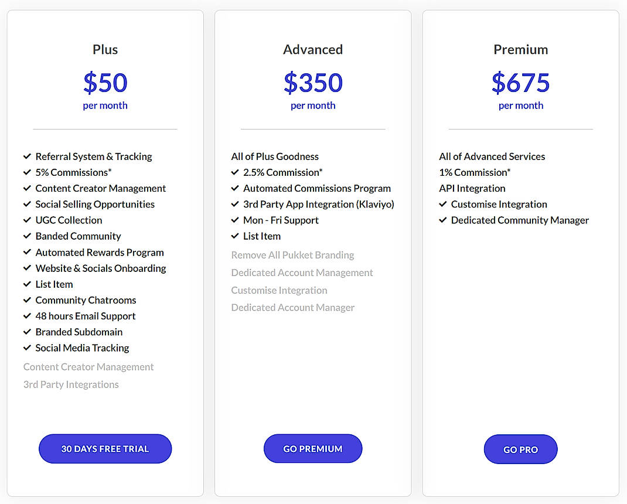
Task: Click the checkmark beside Automated Rewards Program
Action: tap(27, 252)
